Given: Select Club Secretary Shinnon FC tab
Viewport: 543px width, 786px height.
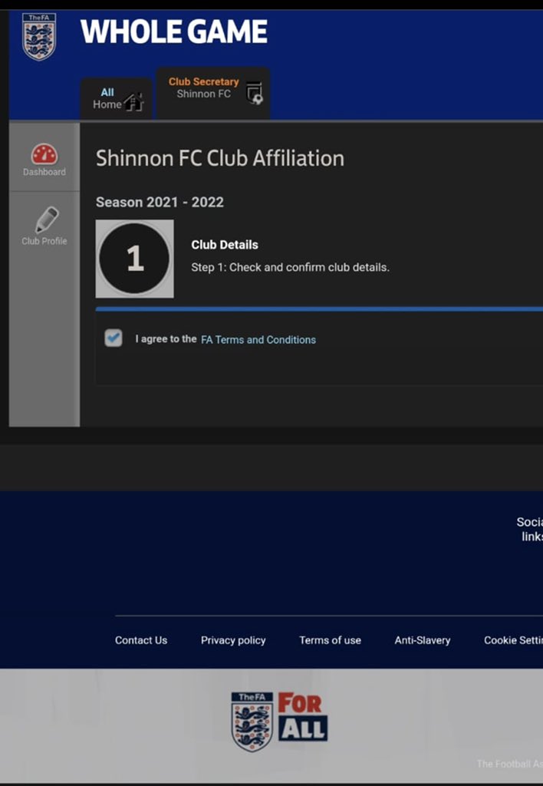Looking at the screenshot, I should point(213,93).
